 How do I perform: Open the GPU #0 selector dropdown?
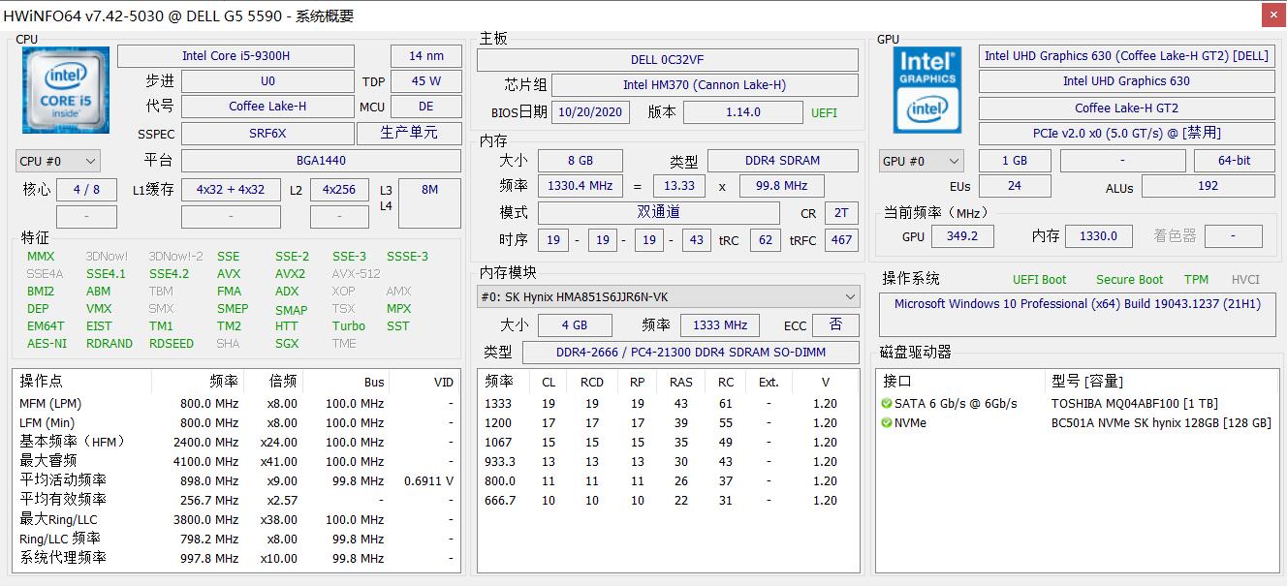pyautogui.click(x=920, y=161)
